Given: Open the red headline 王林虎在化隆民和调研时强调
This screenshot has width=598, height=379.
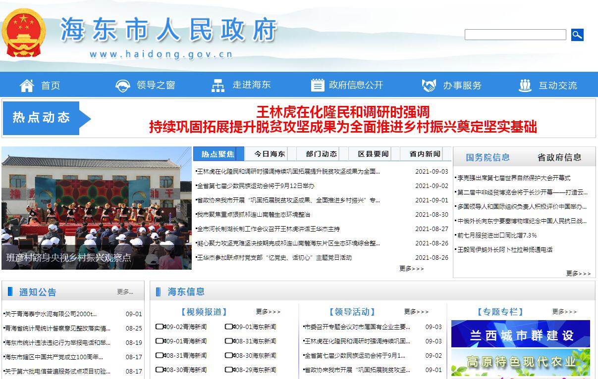Looking at the screenshot, I should click(343, 112).
